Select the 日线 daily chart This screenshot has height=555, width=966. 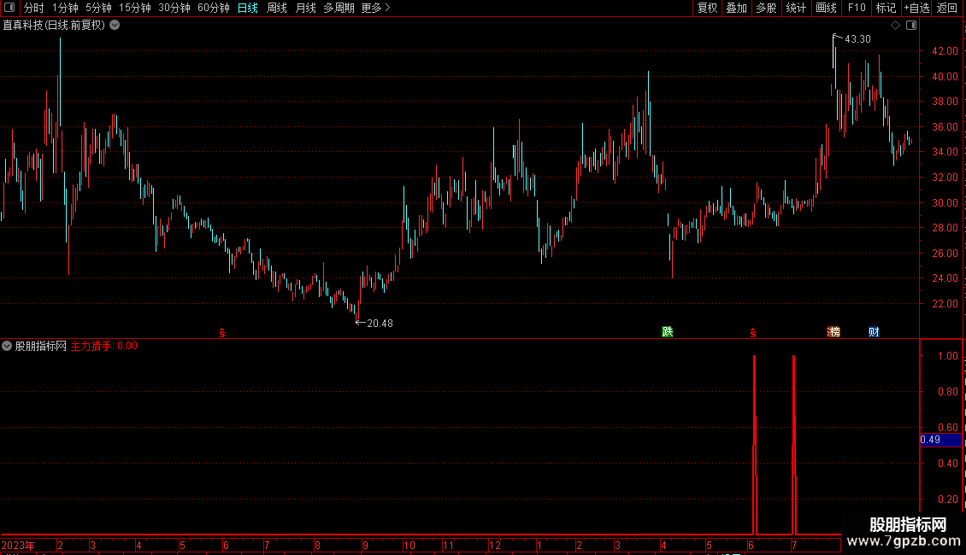pyautogui.click(x=248, y=8)
